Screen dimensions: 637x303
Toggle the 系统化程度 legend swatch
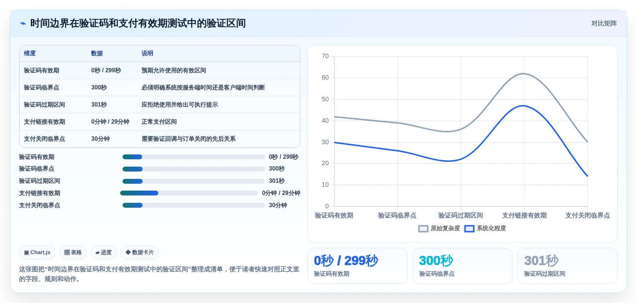click(x=469, y=229)
